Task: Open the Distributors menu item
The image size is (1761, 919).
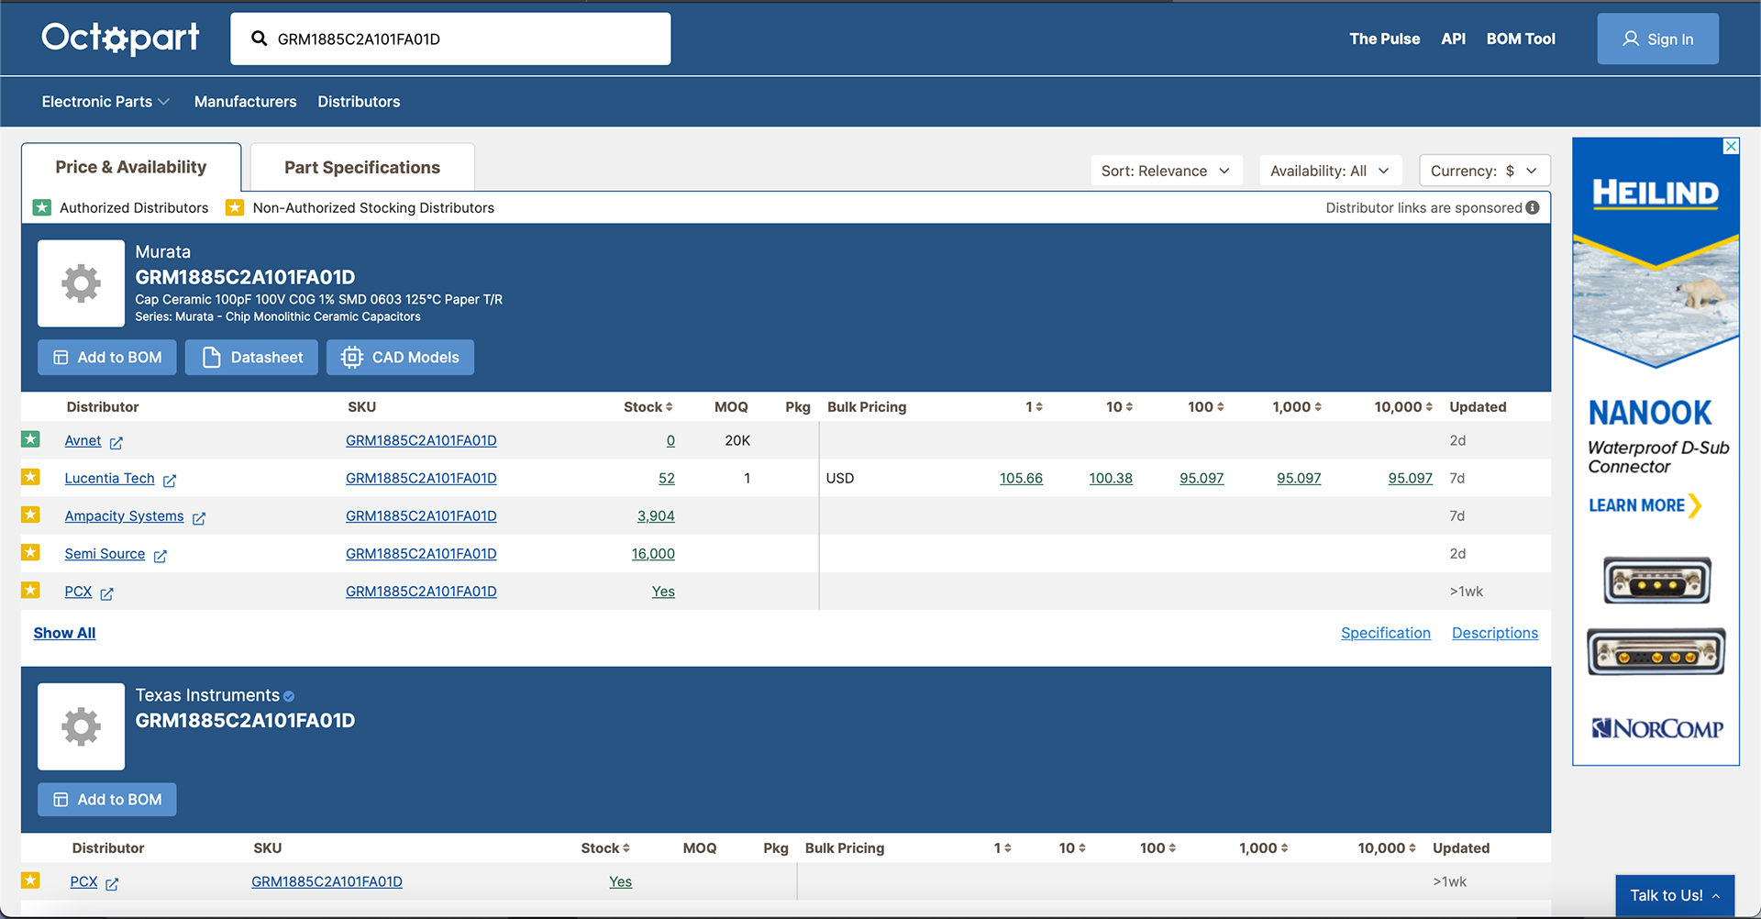Action: coord(359,102)
